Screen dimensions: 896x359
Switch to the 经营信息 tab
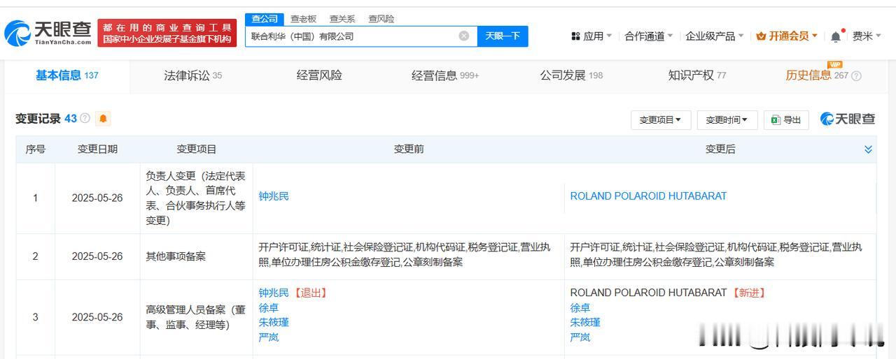coord(445,75)
